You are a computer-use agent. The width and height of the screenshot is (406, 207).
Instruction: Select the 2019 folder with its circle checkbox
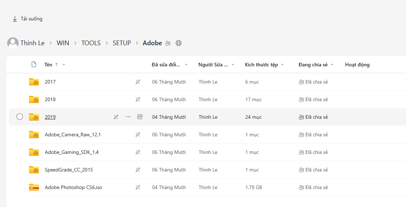tap(20, 117)
